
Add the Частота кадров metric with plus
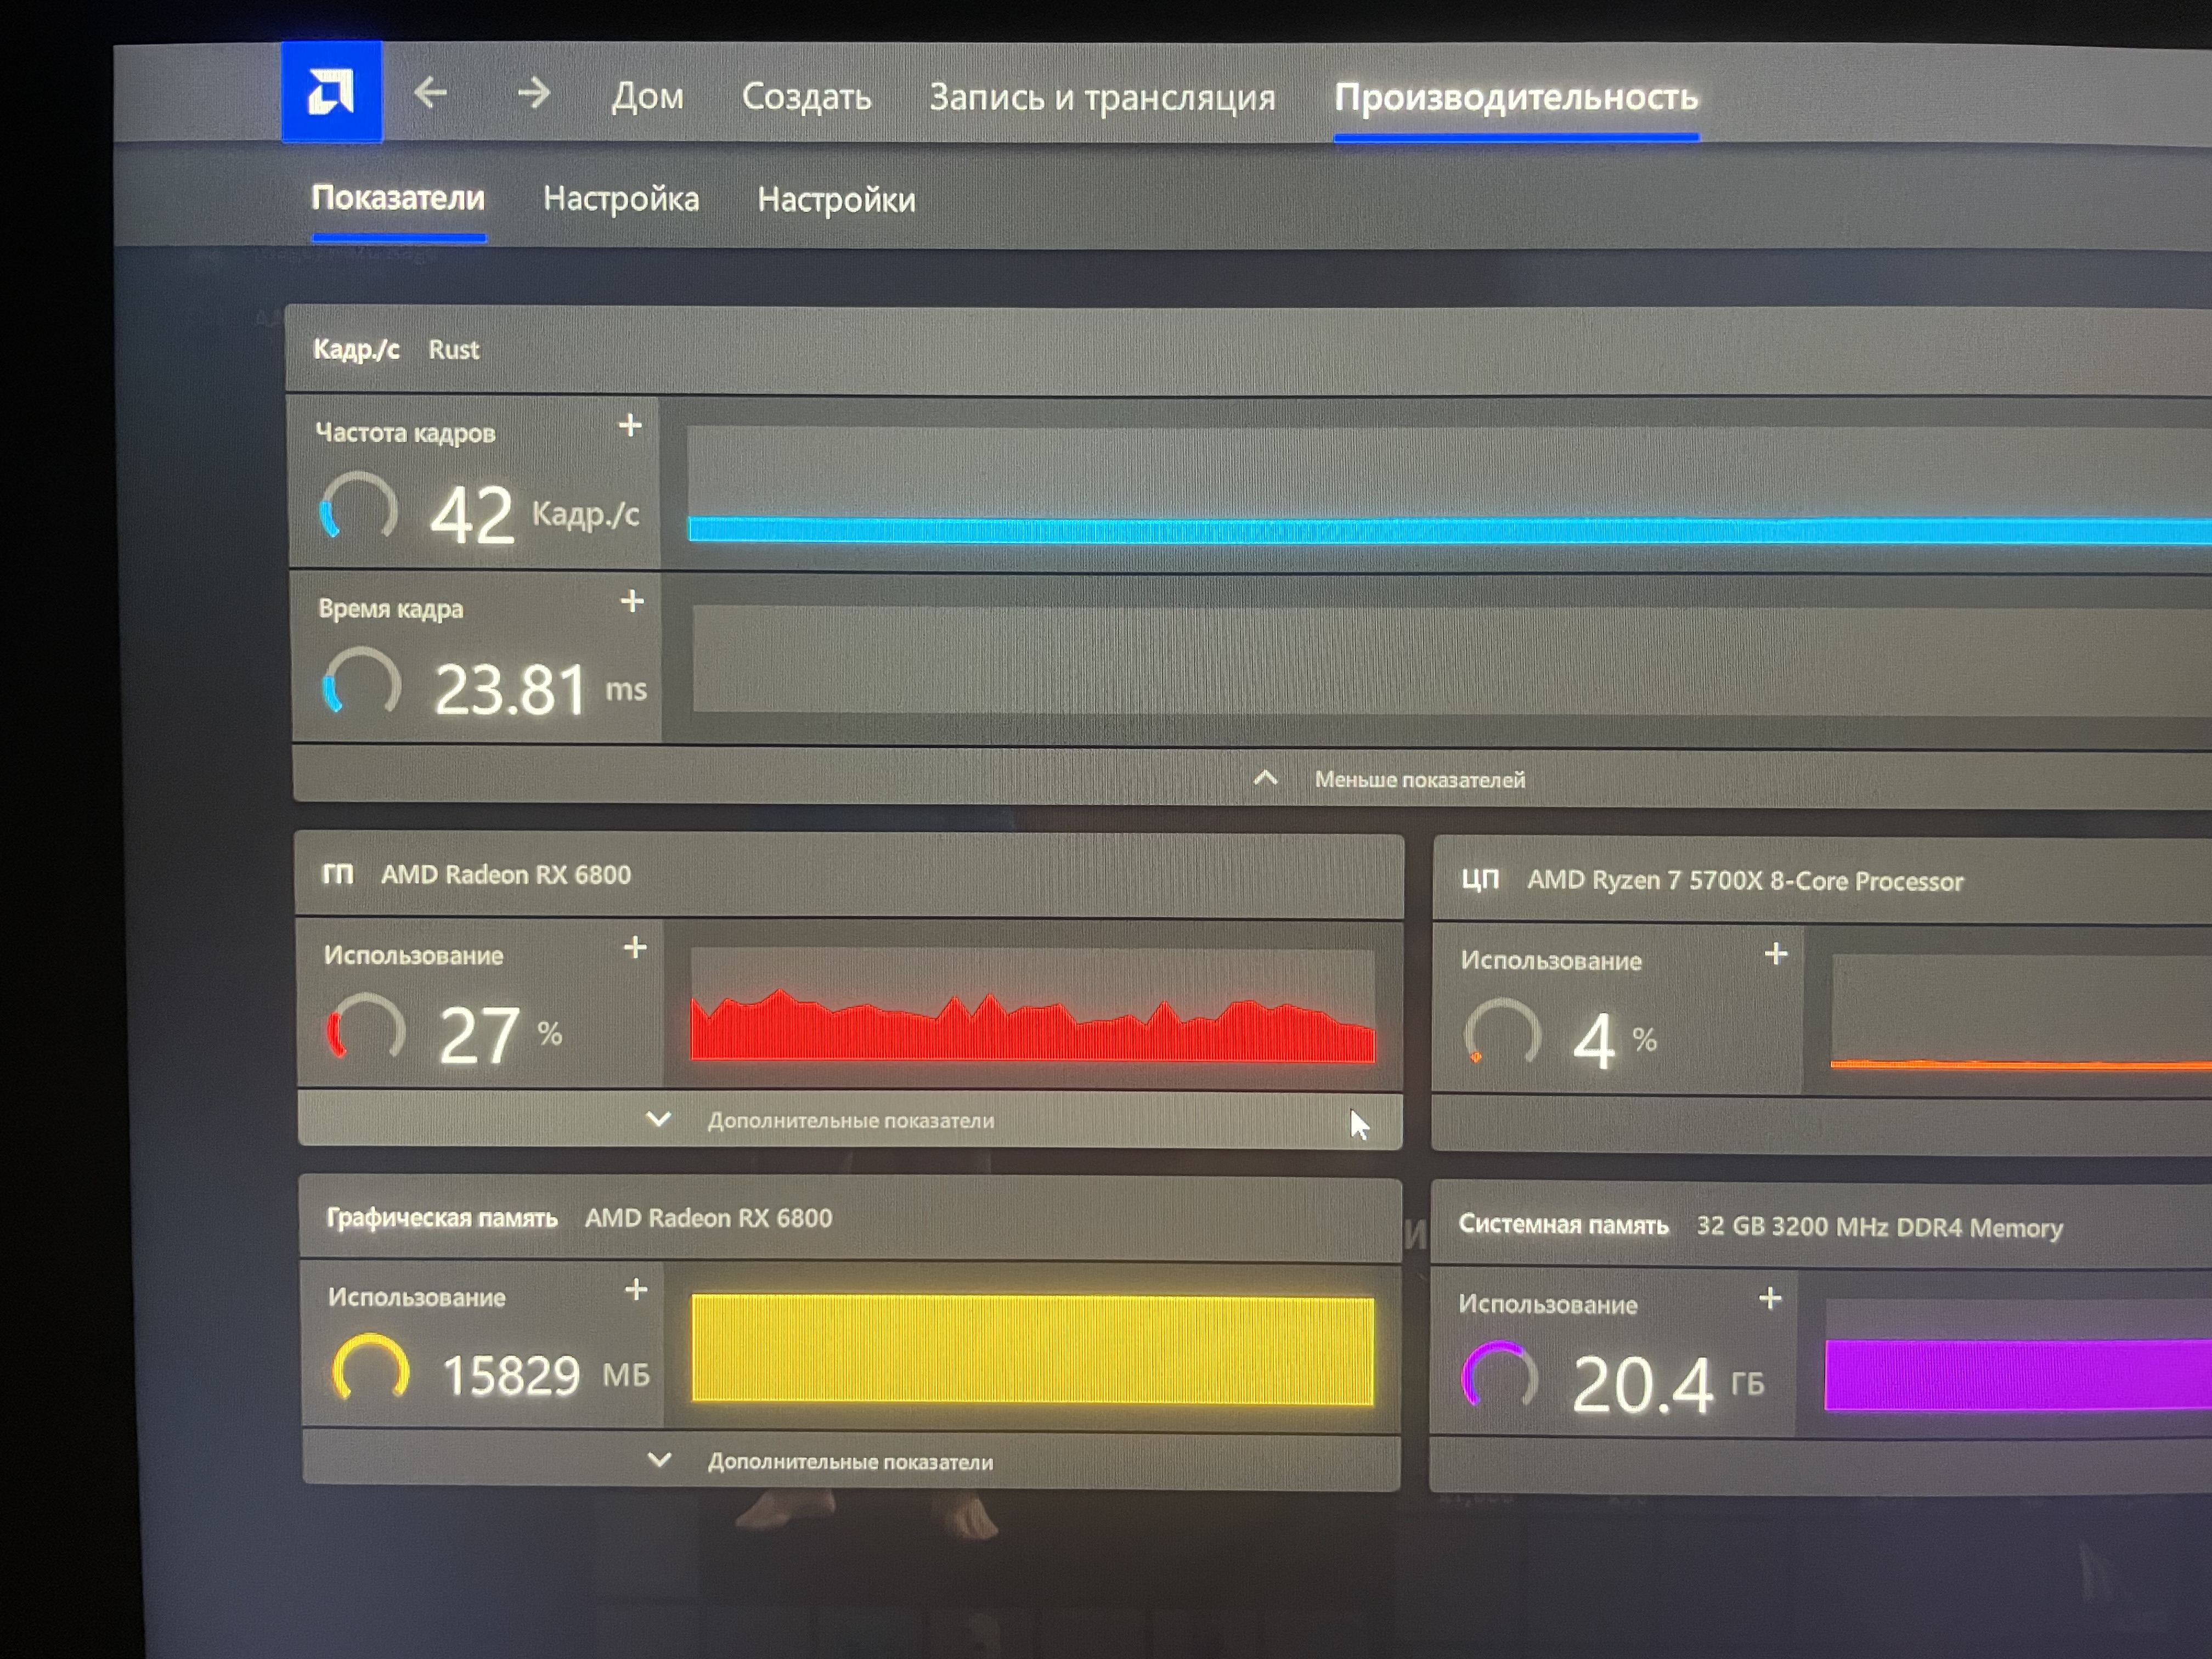[630, 426]
